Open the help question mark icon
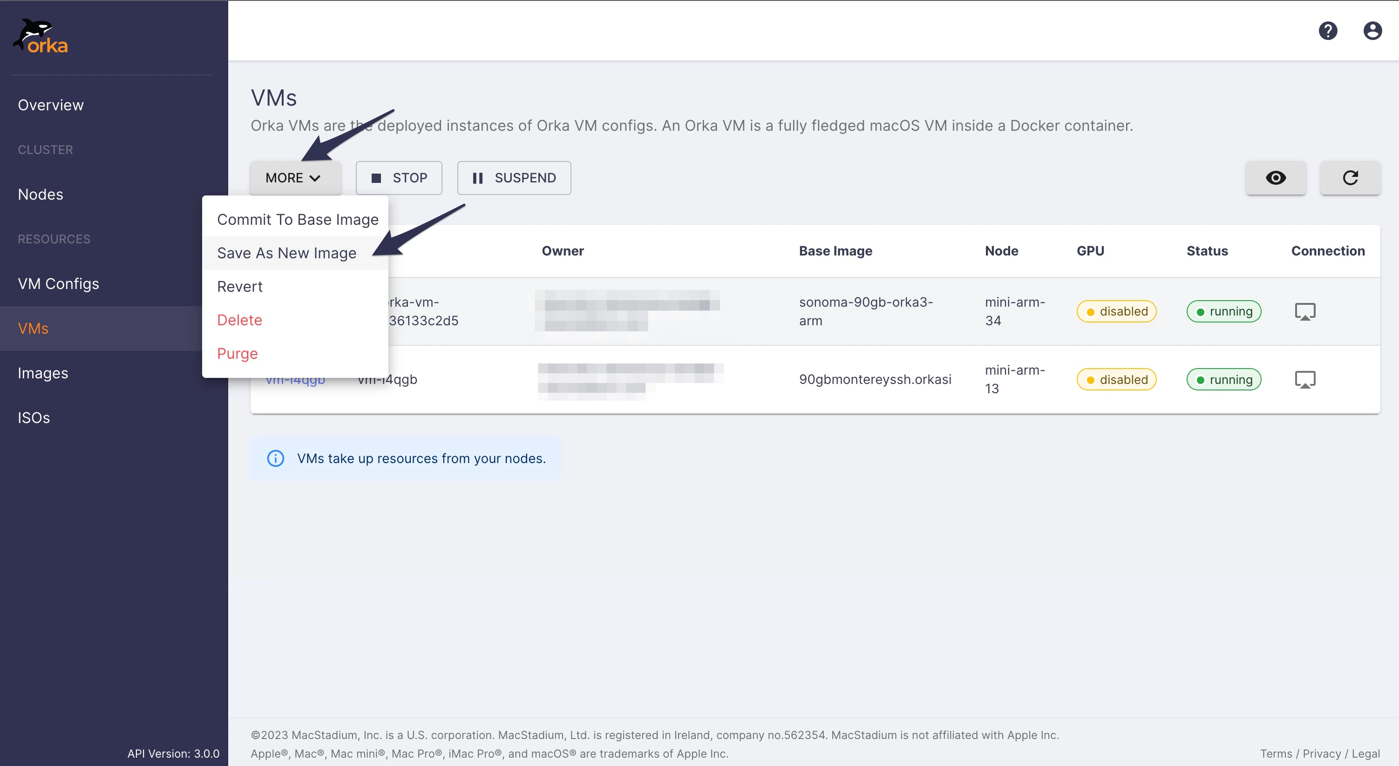Image resolution: width=1399 pixels, height=766 pixels. click(x=1327, y=30)
